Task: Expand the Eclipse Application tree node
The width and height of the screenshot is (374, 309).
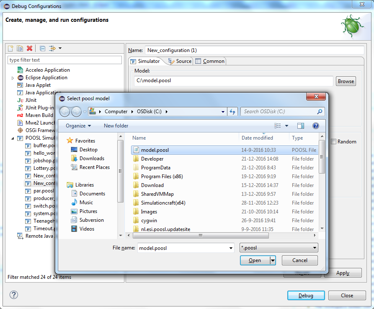Action: click(13, 78)
